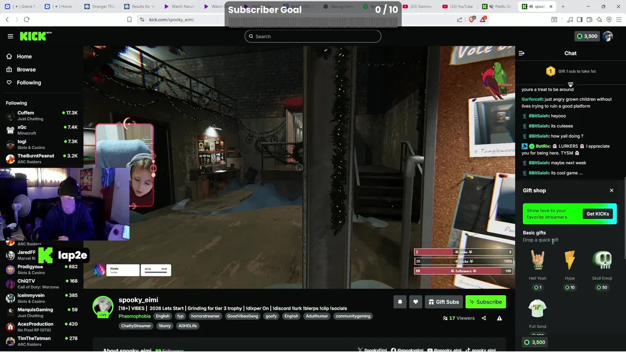This screenshot has height=352, width=626.
Task: Click the green Subscribe button
Action: [x=486, y=302]
